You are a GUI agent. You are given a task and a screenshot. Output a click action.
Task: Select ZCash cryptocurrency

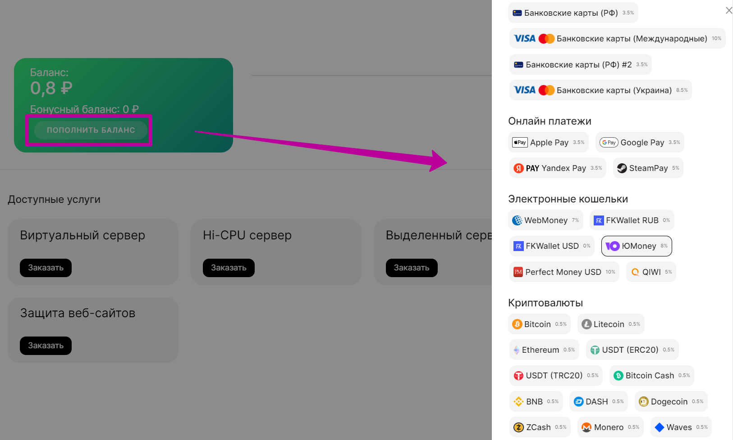pos(540,427)
